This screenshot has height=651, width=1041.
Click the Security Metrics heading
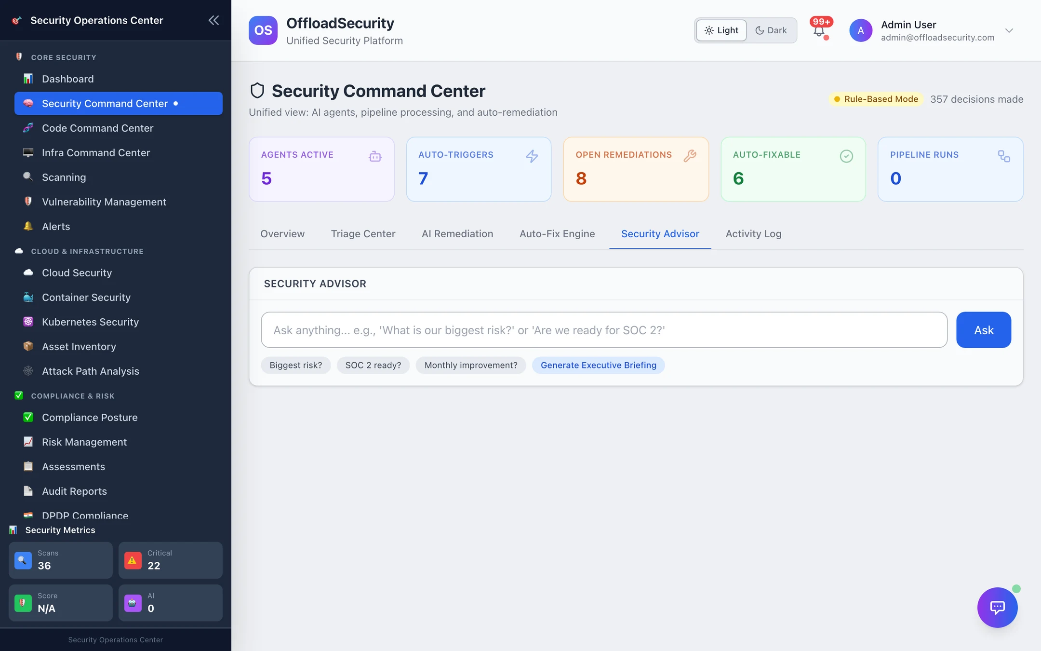(60, 530)
